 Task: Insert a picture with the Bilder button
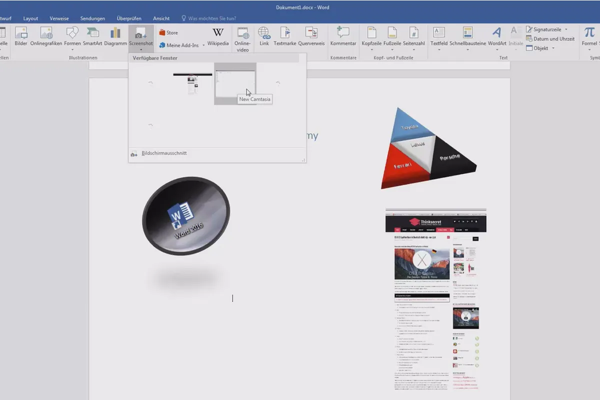click(x=21, y=36)
